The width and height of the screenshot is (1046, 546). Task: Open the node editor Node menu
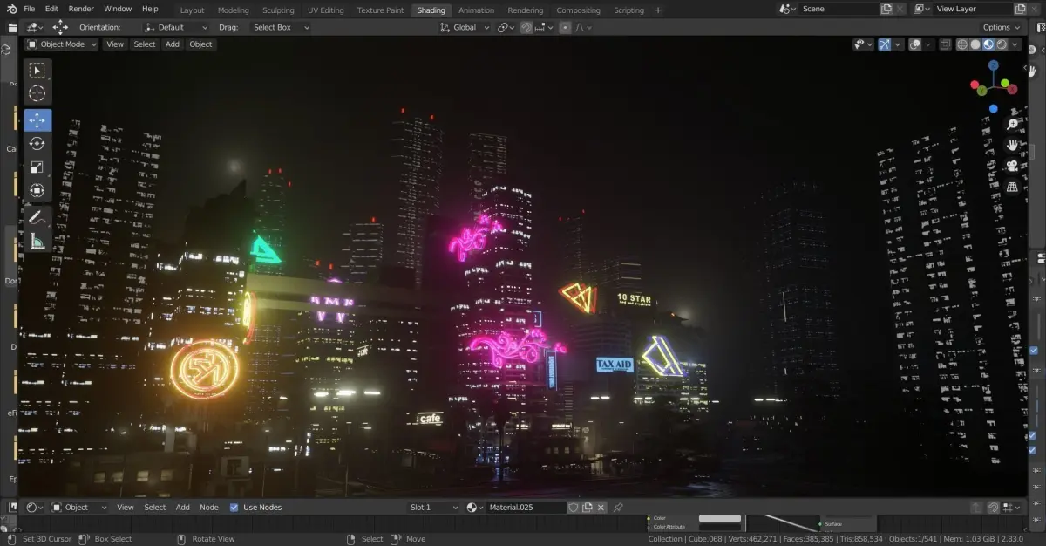pos(209,507)
